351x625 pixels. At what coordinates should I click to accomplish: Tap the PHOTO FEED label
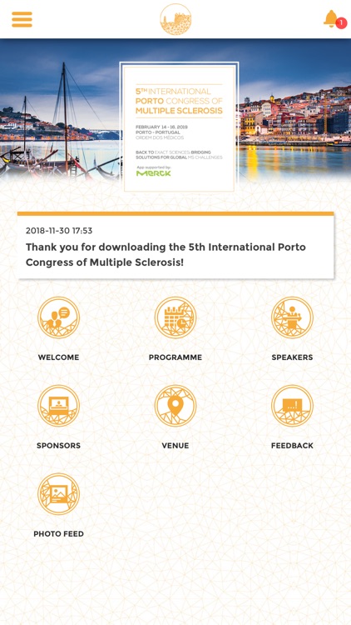point(58,533)
